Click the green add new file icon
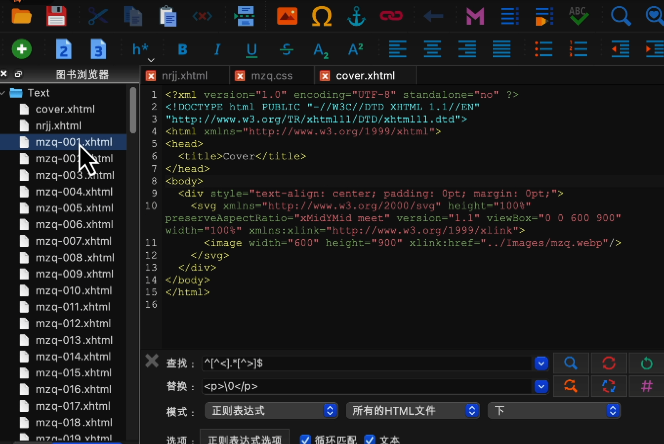Image resolution: width=664 pixels, height=444 pixels. point(22,49)
